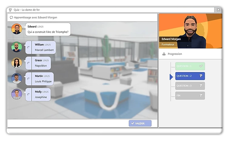Click the Progression heading
The height and width of the screenshot is (141, 229).
point(175,54)
